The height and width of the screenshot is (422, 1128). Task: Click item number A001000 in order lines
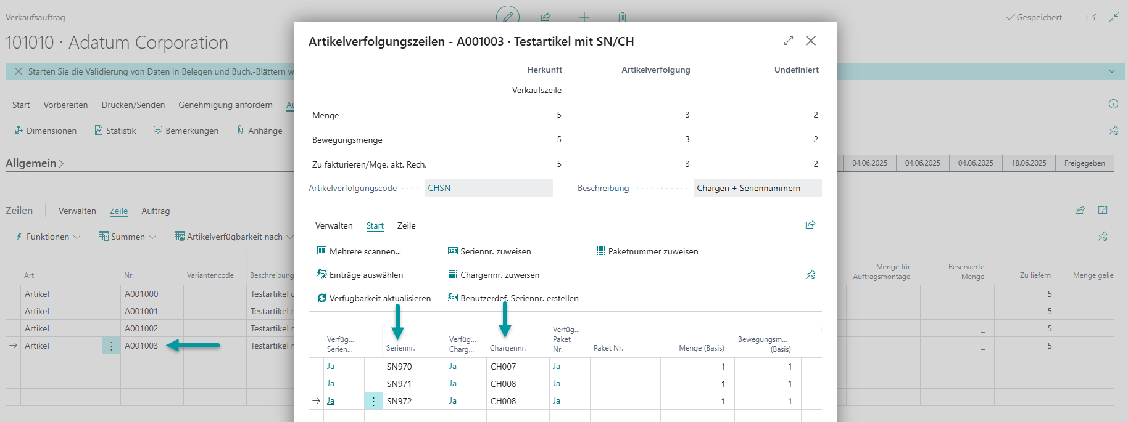pos(141,294)
